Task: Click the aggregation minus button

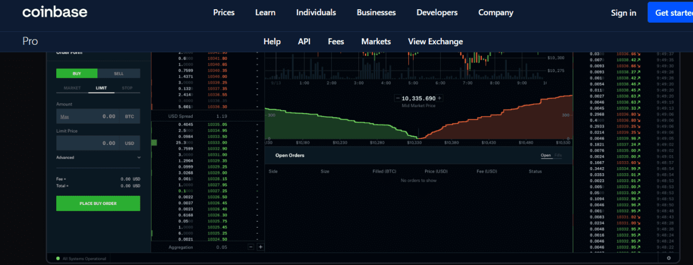Action: tap(251, 247)
